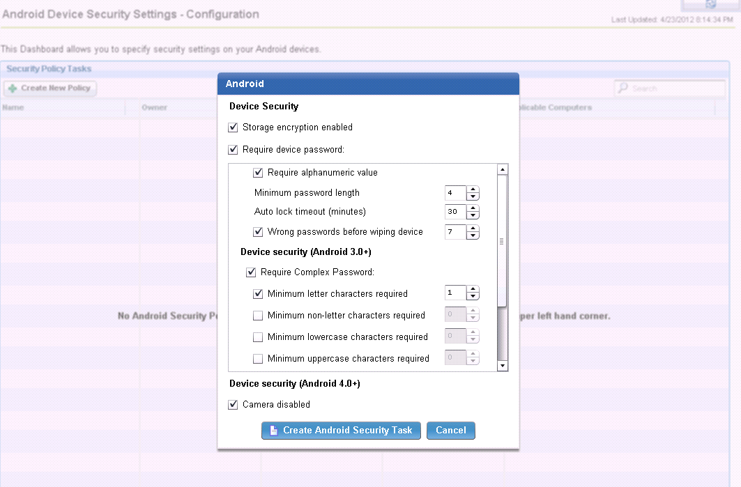
Task: Increase wrong passwords before wiping count
Action: point(473,229)
